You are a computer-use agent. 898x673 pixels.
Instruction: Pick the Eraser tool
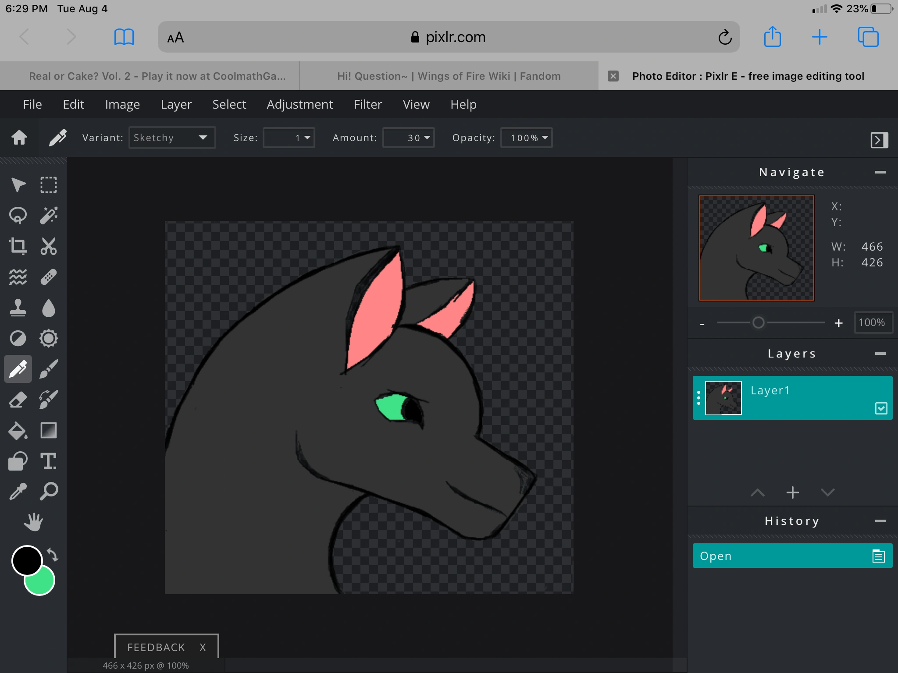[18, 400]
